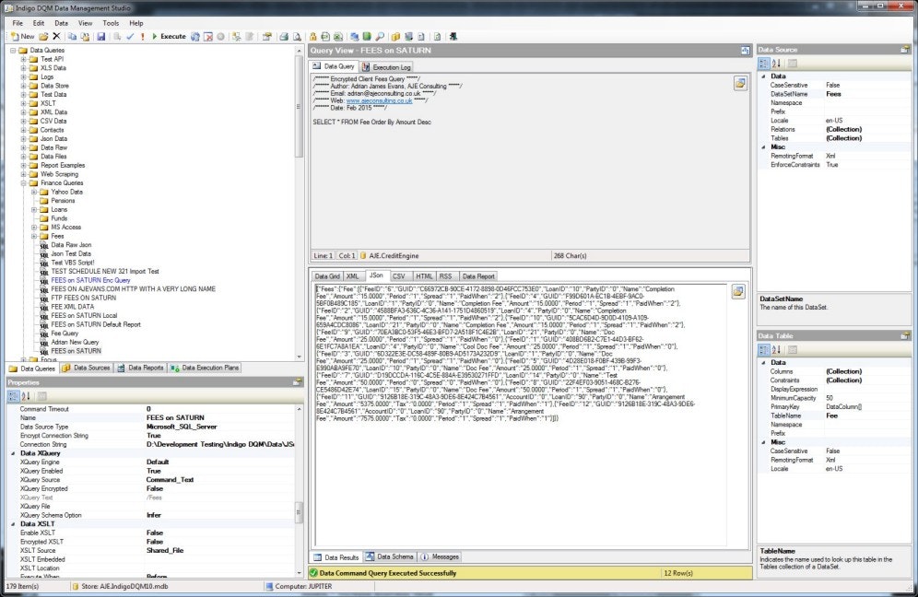This screenshot has width=918, height=597.
Task: Collapse the Misc category in Data Source panel
Action: [x=762, y=146]
